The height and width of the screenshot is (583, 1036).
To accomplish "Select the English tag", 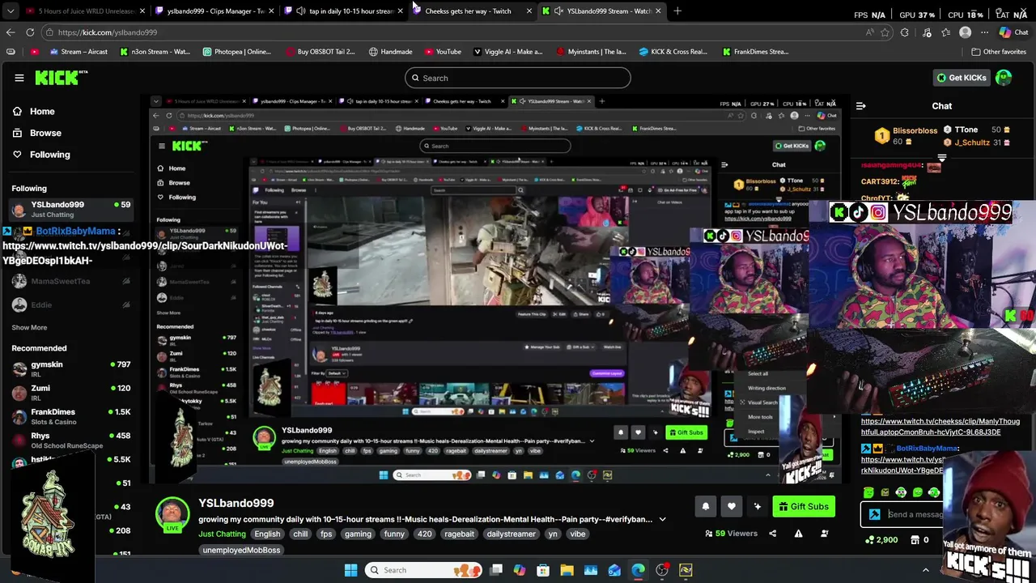I will [x=267, y=534].
